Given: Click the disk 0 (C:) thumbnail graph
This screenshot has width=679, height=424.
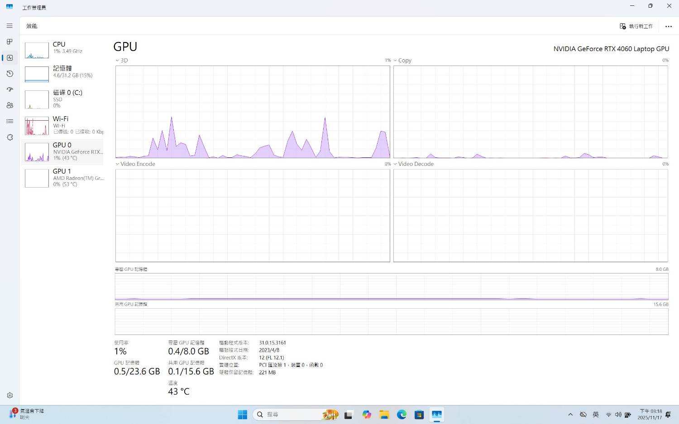Looking at the screenshot, I should pyautogui.click(x=37, y=99).
